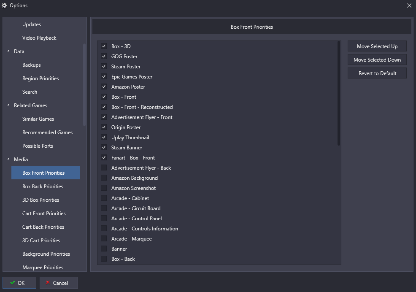Uncheck Advertisement Flyer - Front checkbox
The height and width of the screenshot is (292, 416).
tap(104, 117)
